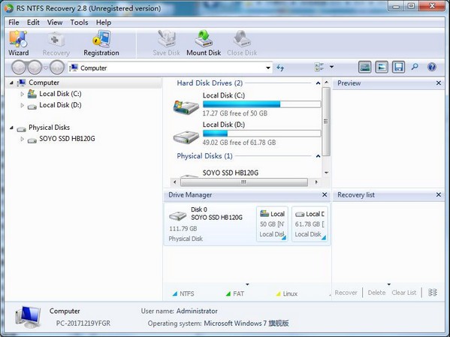Screen dimensions: 450x337
Task: Open the View menu
Action: (x=55, y=23)
